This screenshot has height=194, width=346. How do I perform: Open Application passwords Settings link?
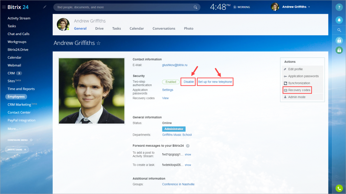tap(167, 90)
